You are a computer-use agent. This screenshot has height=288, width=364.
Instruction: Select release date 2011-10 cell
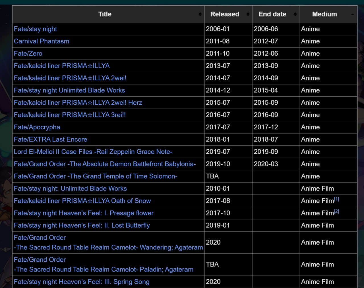pyautogui.click(x=228, y=53)
